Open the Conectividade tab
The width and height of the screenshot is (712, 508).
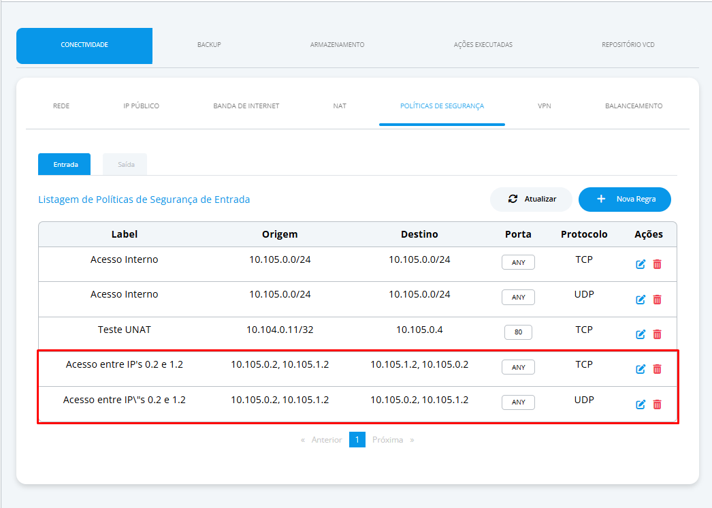84,46
